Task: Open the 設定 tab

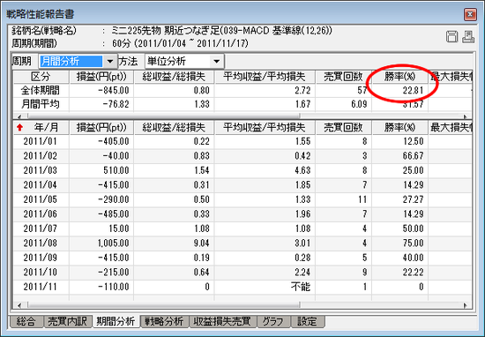Action: pos(308,321)
